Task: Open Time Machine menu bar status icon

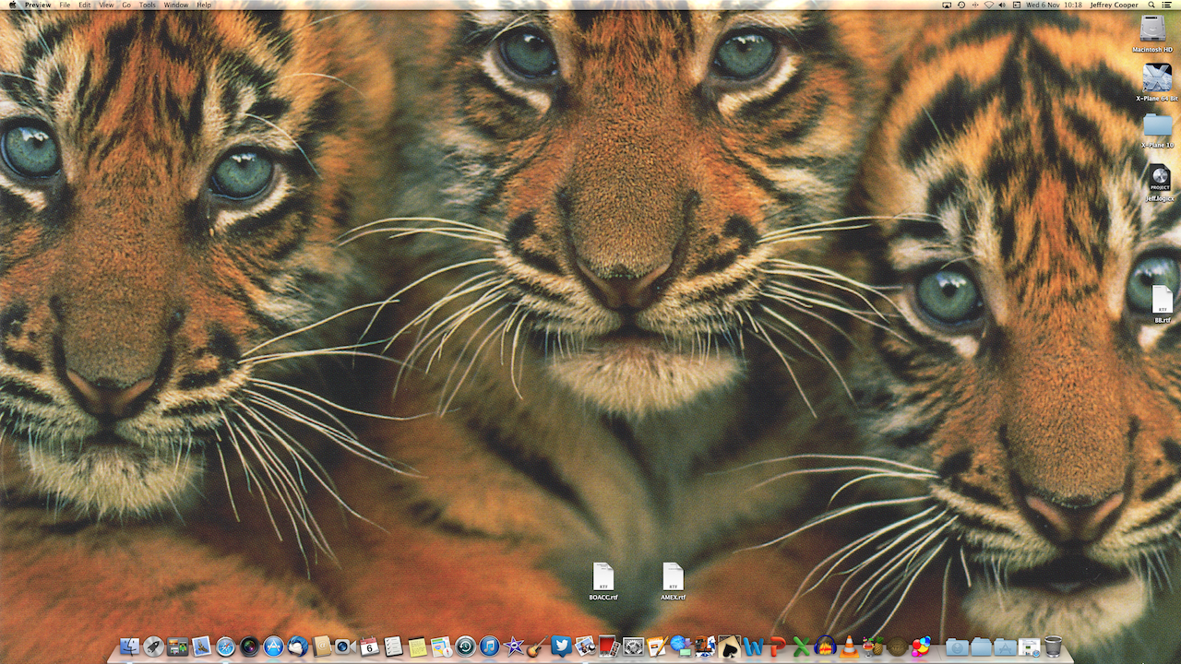Action: [x=961, y=5]
